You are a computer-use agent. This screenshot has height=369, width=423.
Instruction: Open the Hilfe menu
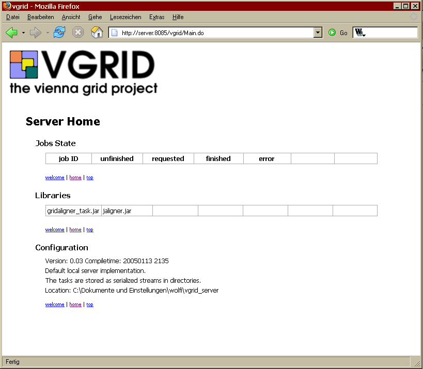(x=178, y=17)
